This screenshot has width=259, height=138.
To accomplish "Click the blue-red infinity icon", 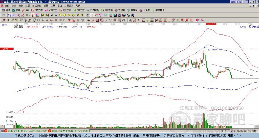I will point(202,20).
